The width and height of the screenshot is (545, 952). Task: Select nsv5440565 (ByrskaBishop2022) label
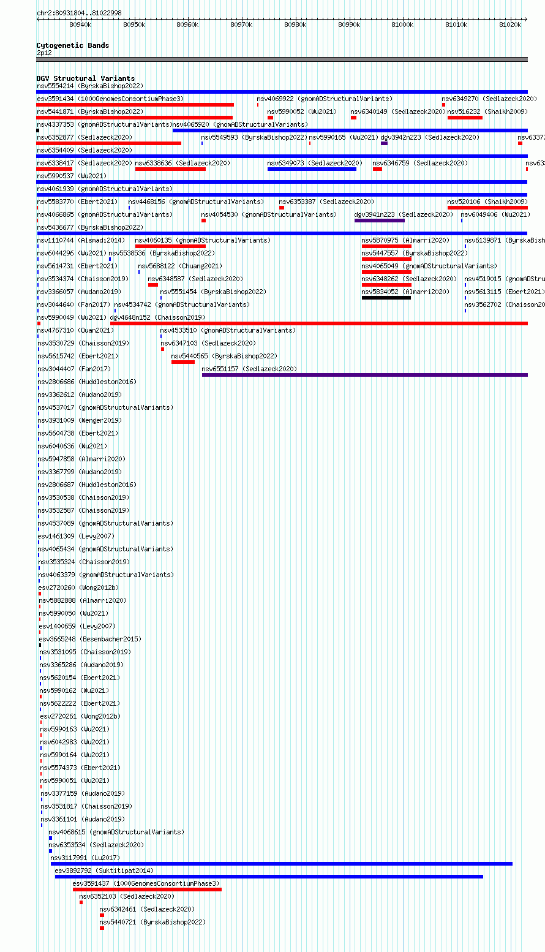[224, 356]
